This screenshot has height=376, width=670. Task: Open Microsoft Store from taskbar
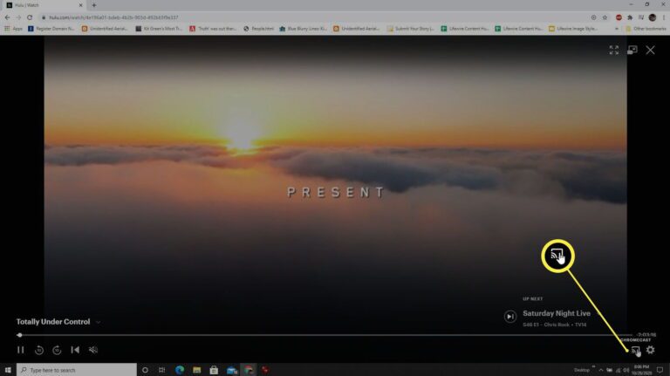pyautogui.click(x=214, y=370)
